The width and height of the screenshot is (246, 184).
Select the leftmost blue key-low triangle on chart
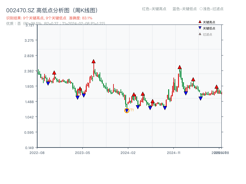48,83
